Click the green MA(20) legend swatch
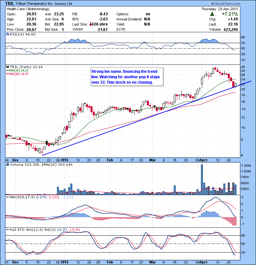 click(7, 71)
